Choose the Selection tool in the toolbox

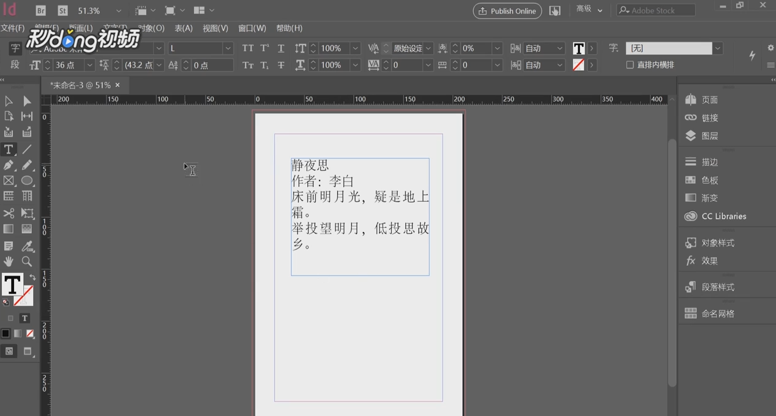tap(9, 101)
